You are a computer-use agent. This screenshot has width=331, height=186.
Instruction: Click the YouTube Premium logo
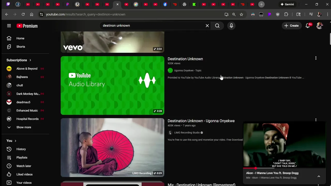tap(27, 26)
